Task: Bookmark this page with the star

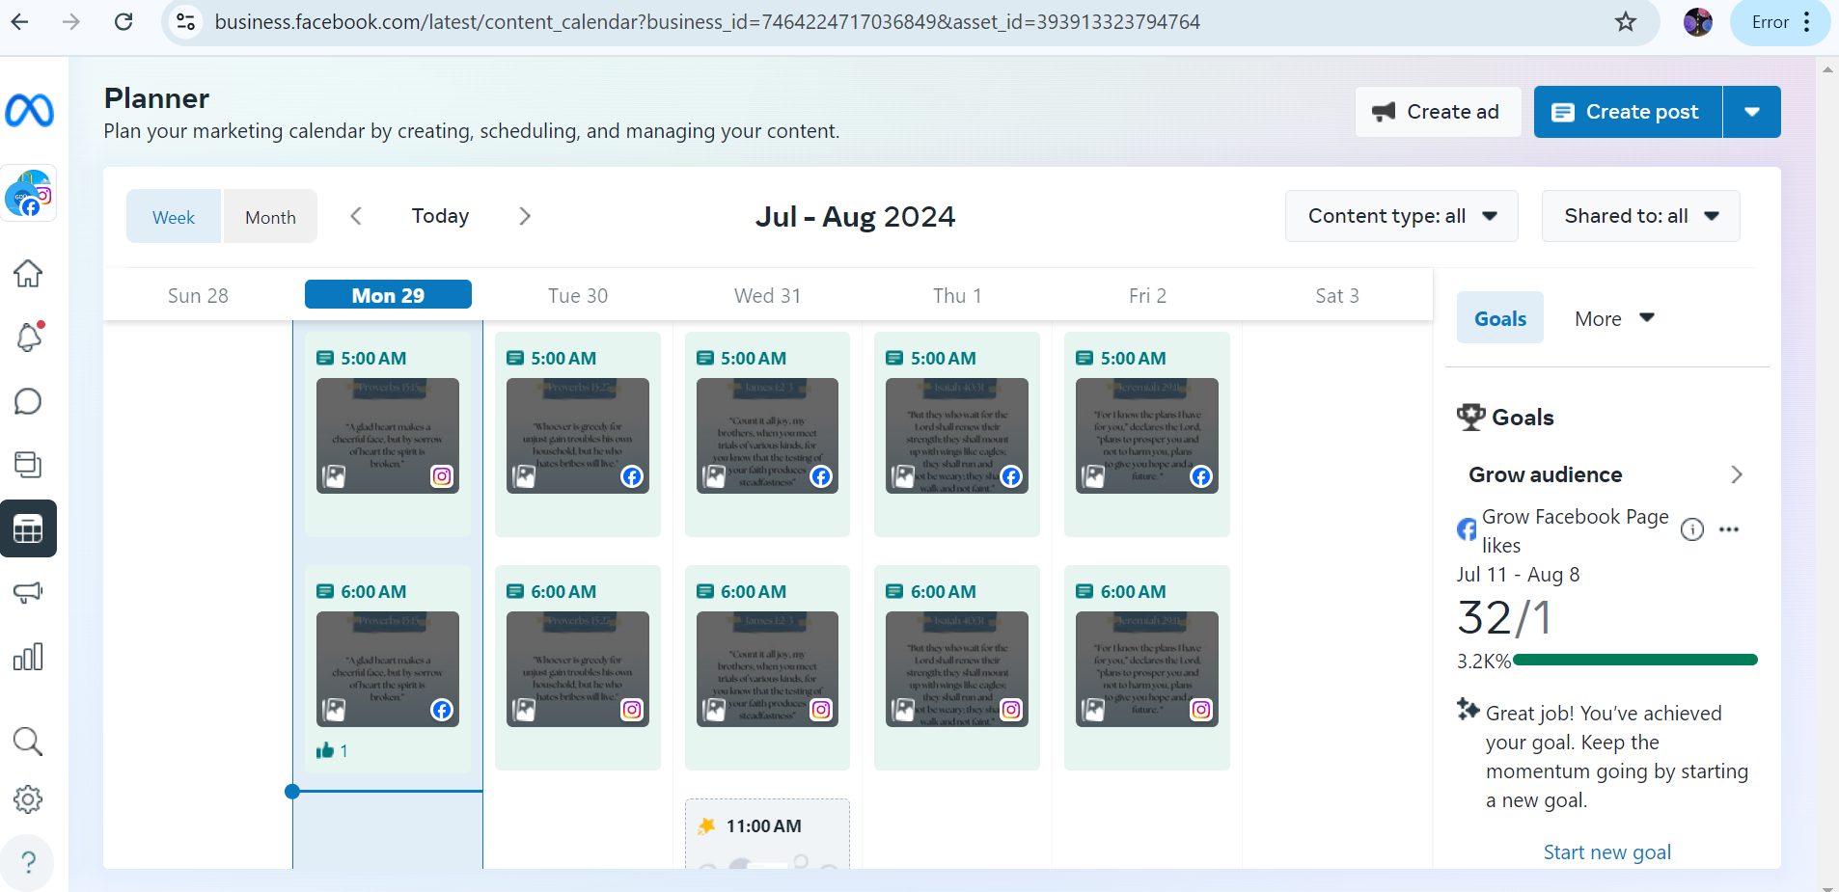Action: 1626,22
